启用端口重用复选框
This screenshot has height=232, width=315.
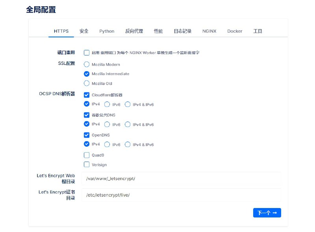(87, 52)
